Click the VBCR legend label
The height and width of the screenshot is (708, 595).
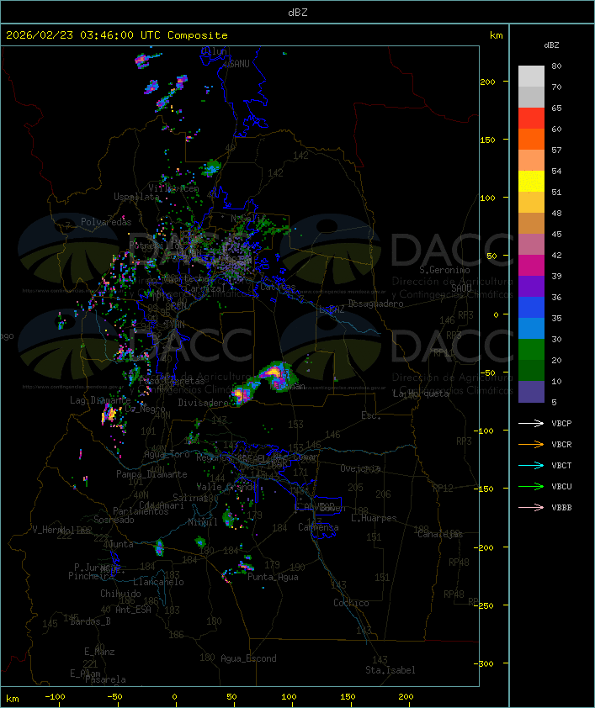pos(561,444)
